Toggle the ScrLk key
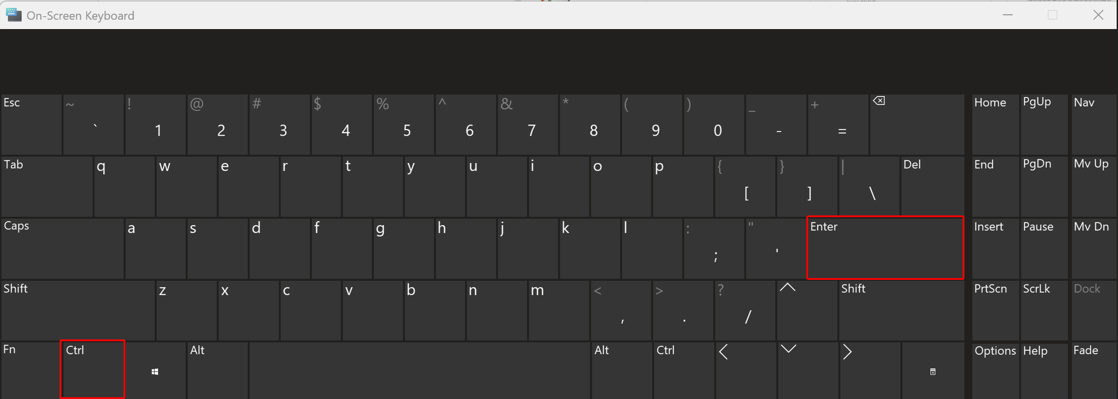 tap(1044, 310)
